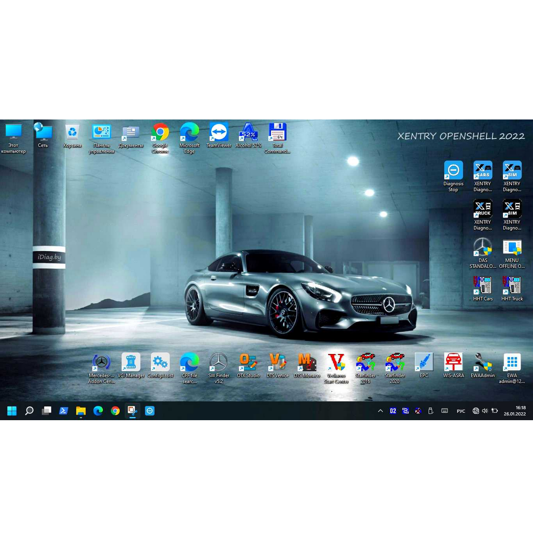
Task: Expand hidden icons with the tray chevron
Action: pyautogui.click(x=380, y=411)
